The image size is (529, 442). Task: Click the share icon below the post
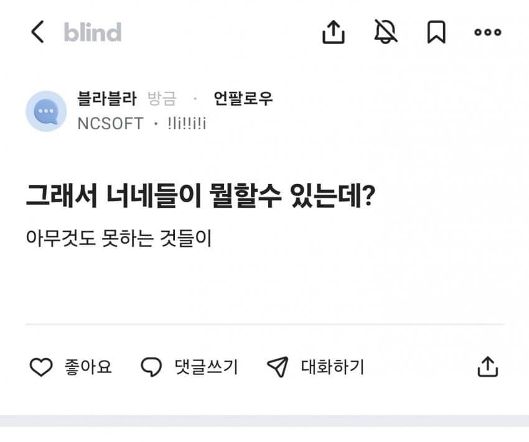click(x=487, y=367)
